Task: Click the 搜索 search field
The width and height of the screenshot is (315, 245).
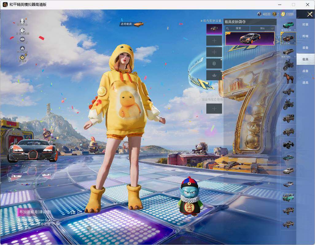Action: (x=237, y=28)
